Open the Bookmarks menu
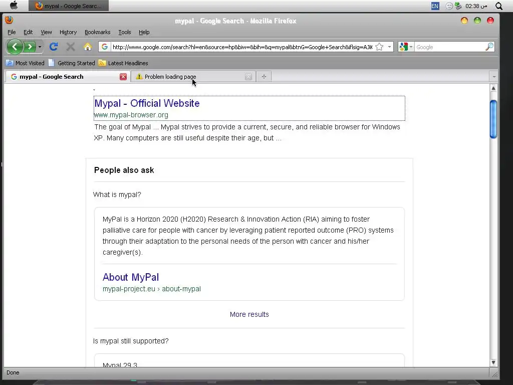Viewport: 513px width, 385px height. (98, 32)
